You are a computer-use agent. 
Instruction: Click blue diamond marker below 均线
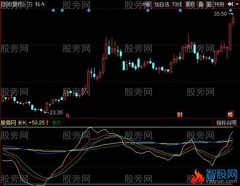pyautogui.click(x=180, y=11)
